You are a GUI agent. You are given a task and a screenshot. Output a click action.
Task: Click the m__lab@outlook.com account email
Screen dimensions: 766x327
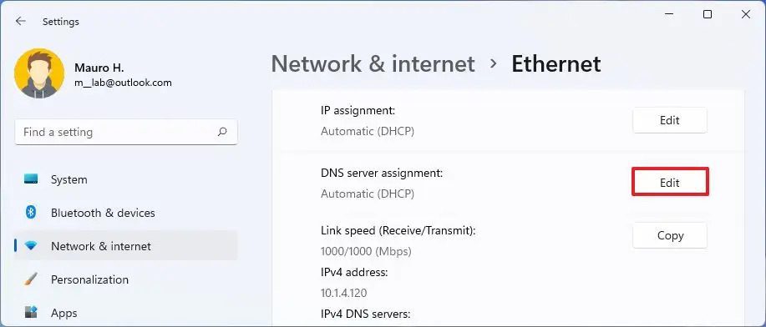click(123, 83)
